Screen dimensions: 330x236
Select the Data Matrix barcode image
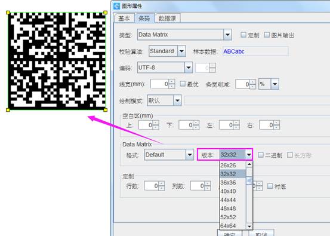[57, 61]
